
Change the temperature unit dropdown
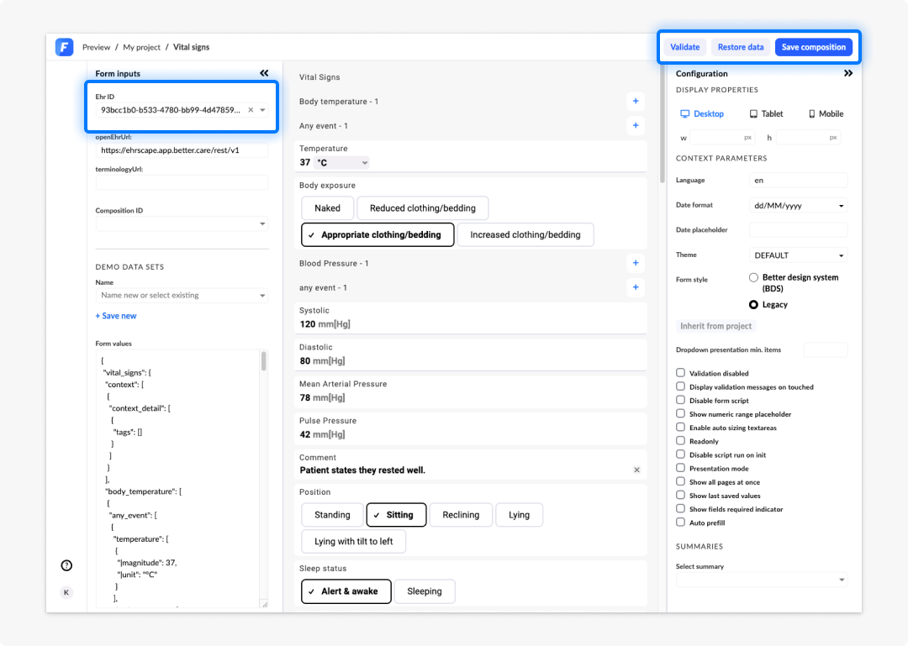click(x=341, y=163)
